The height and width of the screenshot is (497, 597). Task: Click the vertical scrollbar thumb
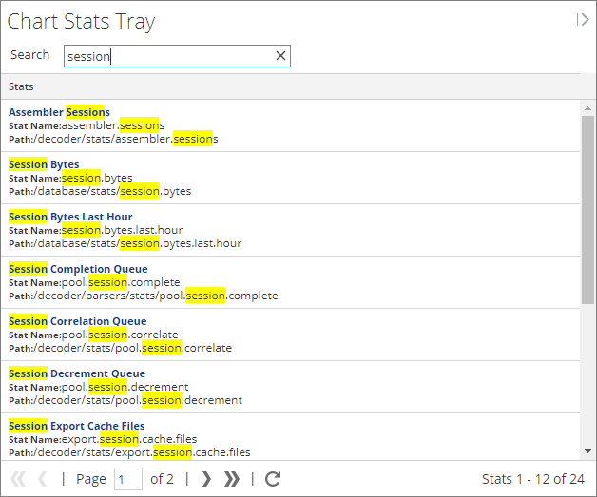[587, 209]
